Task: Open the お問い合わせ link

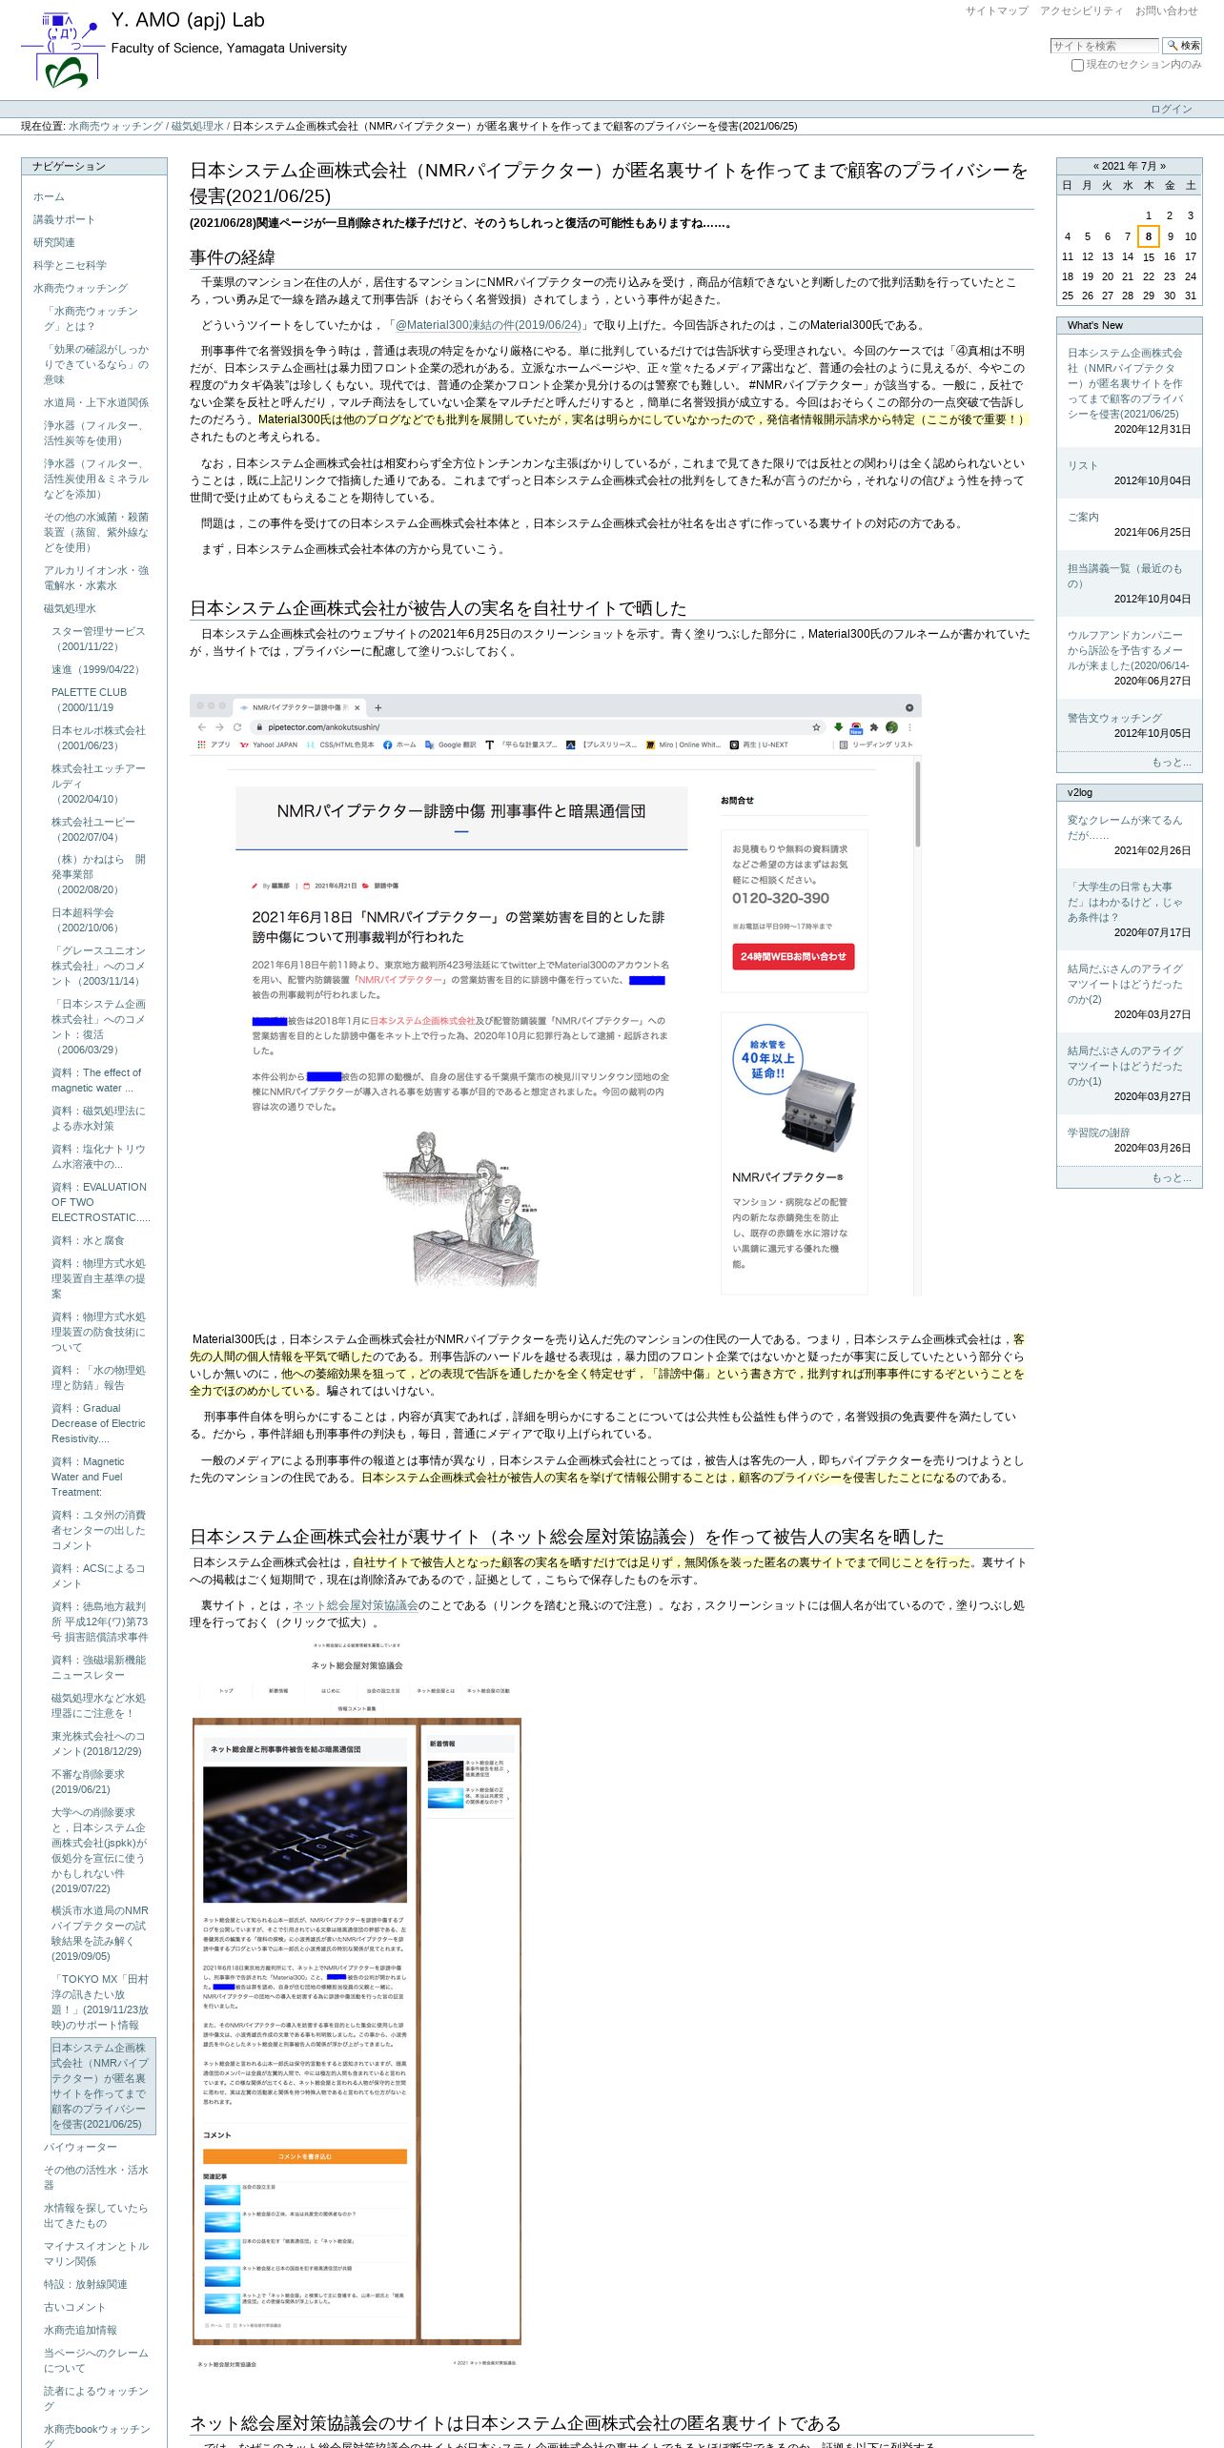Action: click(1166, 11)
